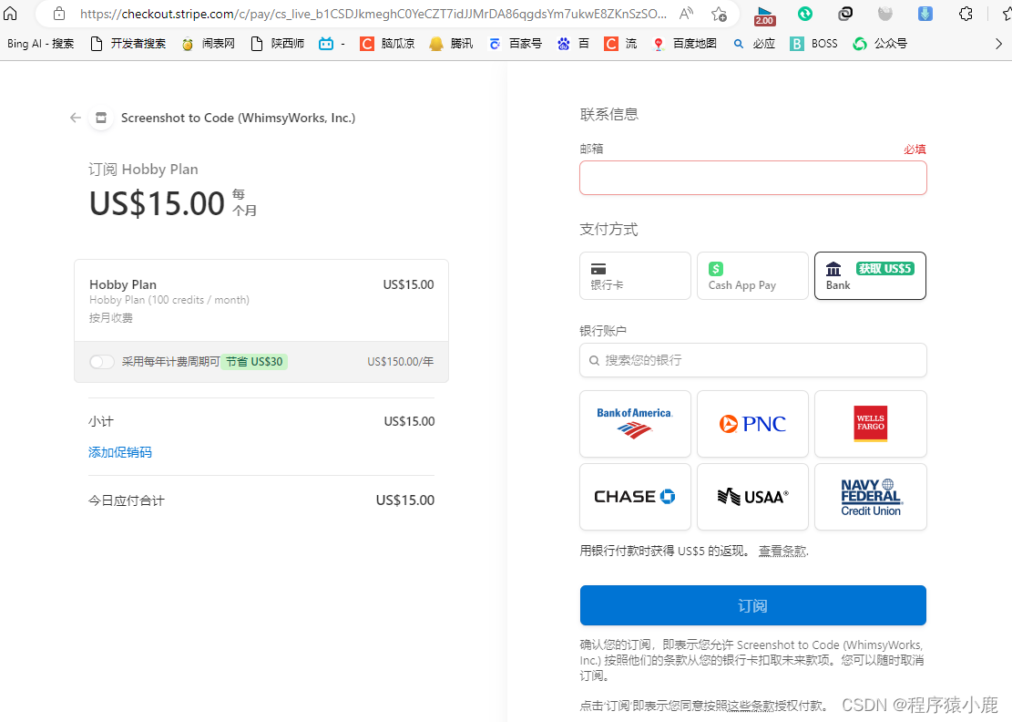Viewport: 1012px width, 722px height.
Task: Click the black spiral extension icon
Action: click(x=844, y=13)
